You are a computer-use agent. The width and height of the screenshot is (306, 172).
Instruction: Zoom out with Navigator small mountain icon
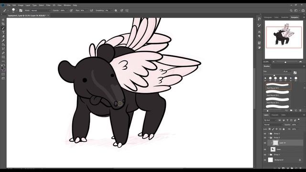click(273, 62)
